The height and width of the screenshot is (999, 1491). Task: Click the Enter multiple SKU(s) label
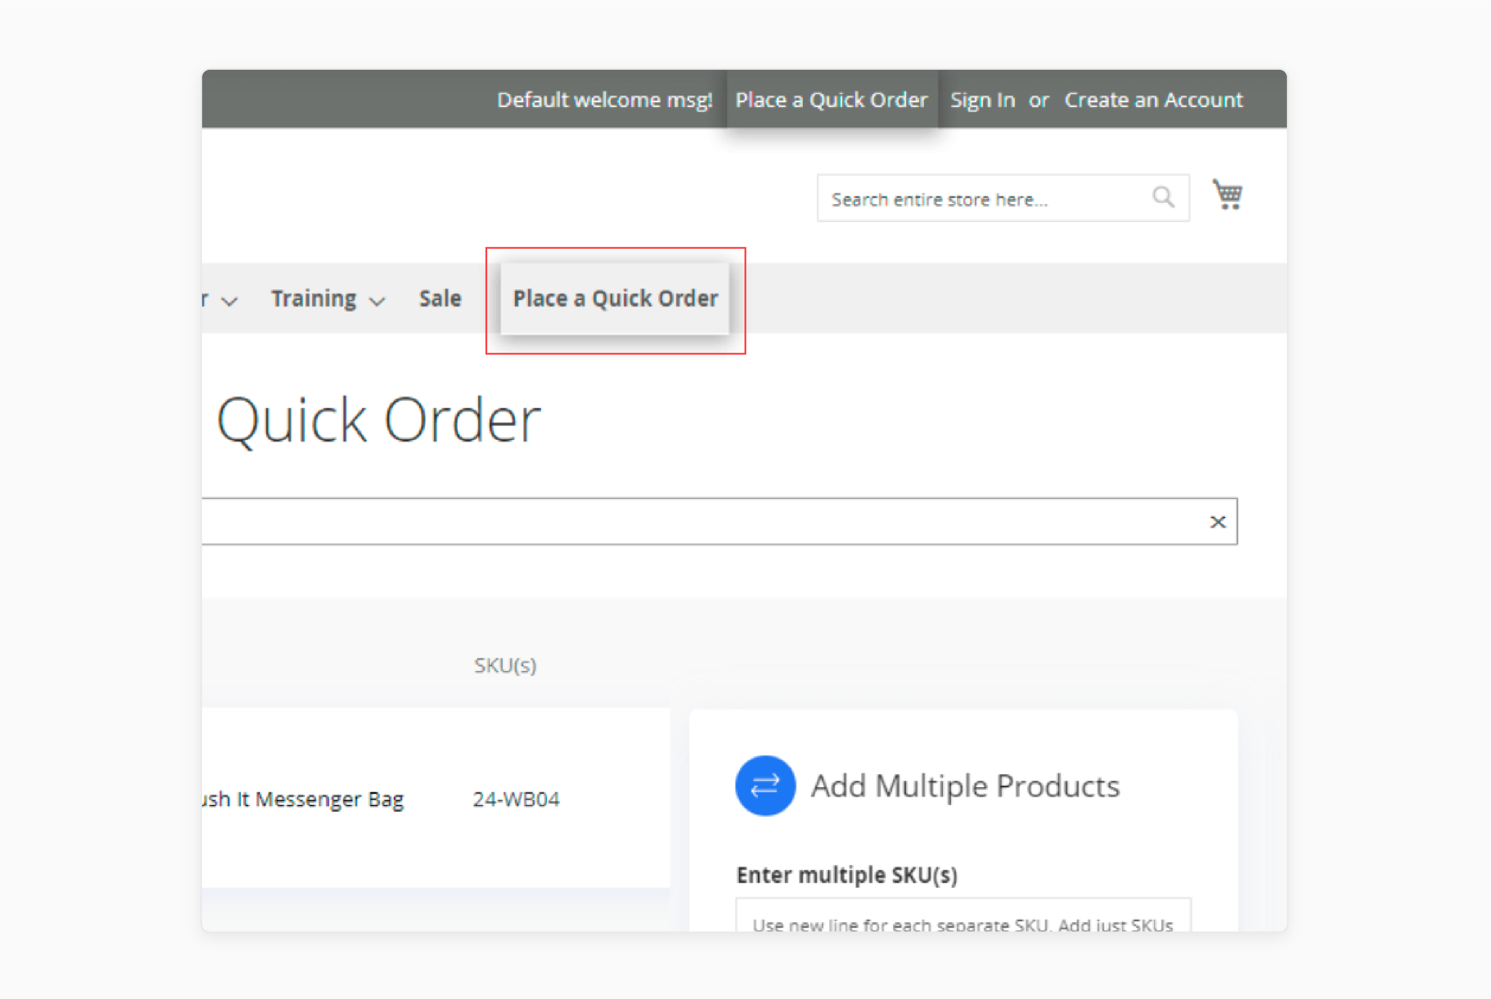pyautogui.click(x=847, y=875)
